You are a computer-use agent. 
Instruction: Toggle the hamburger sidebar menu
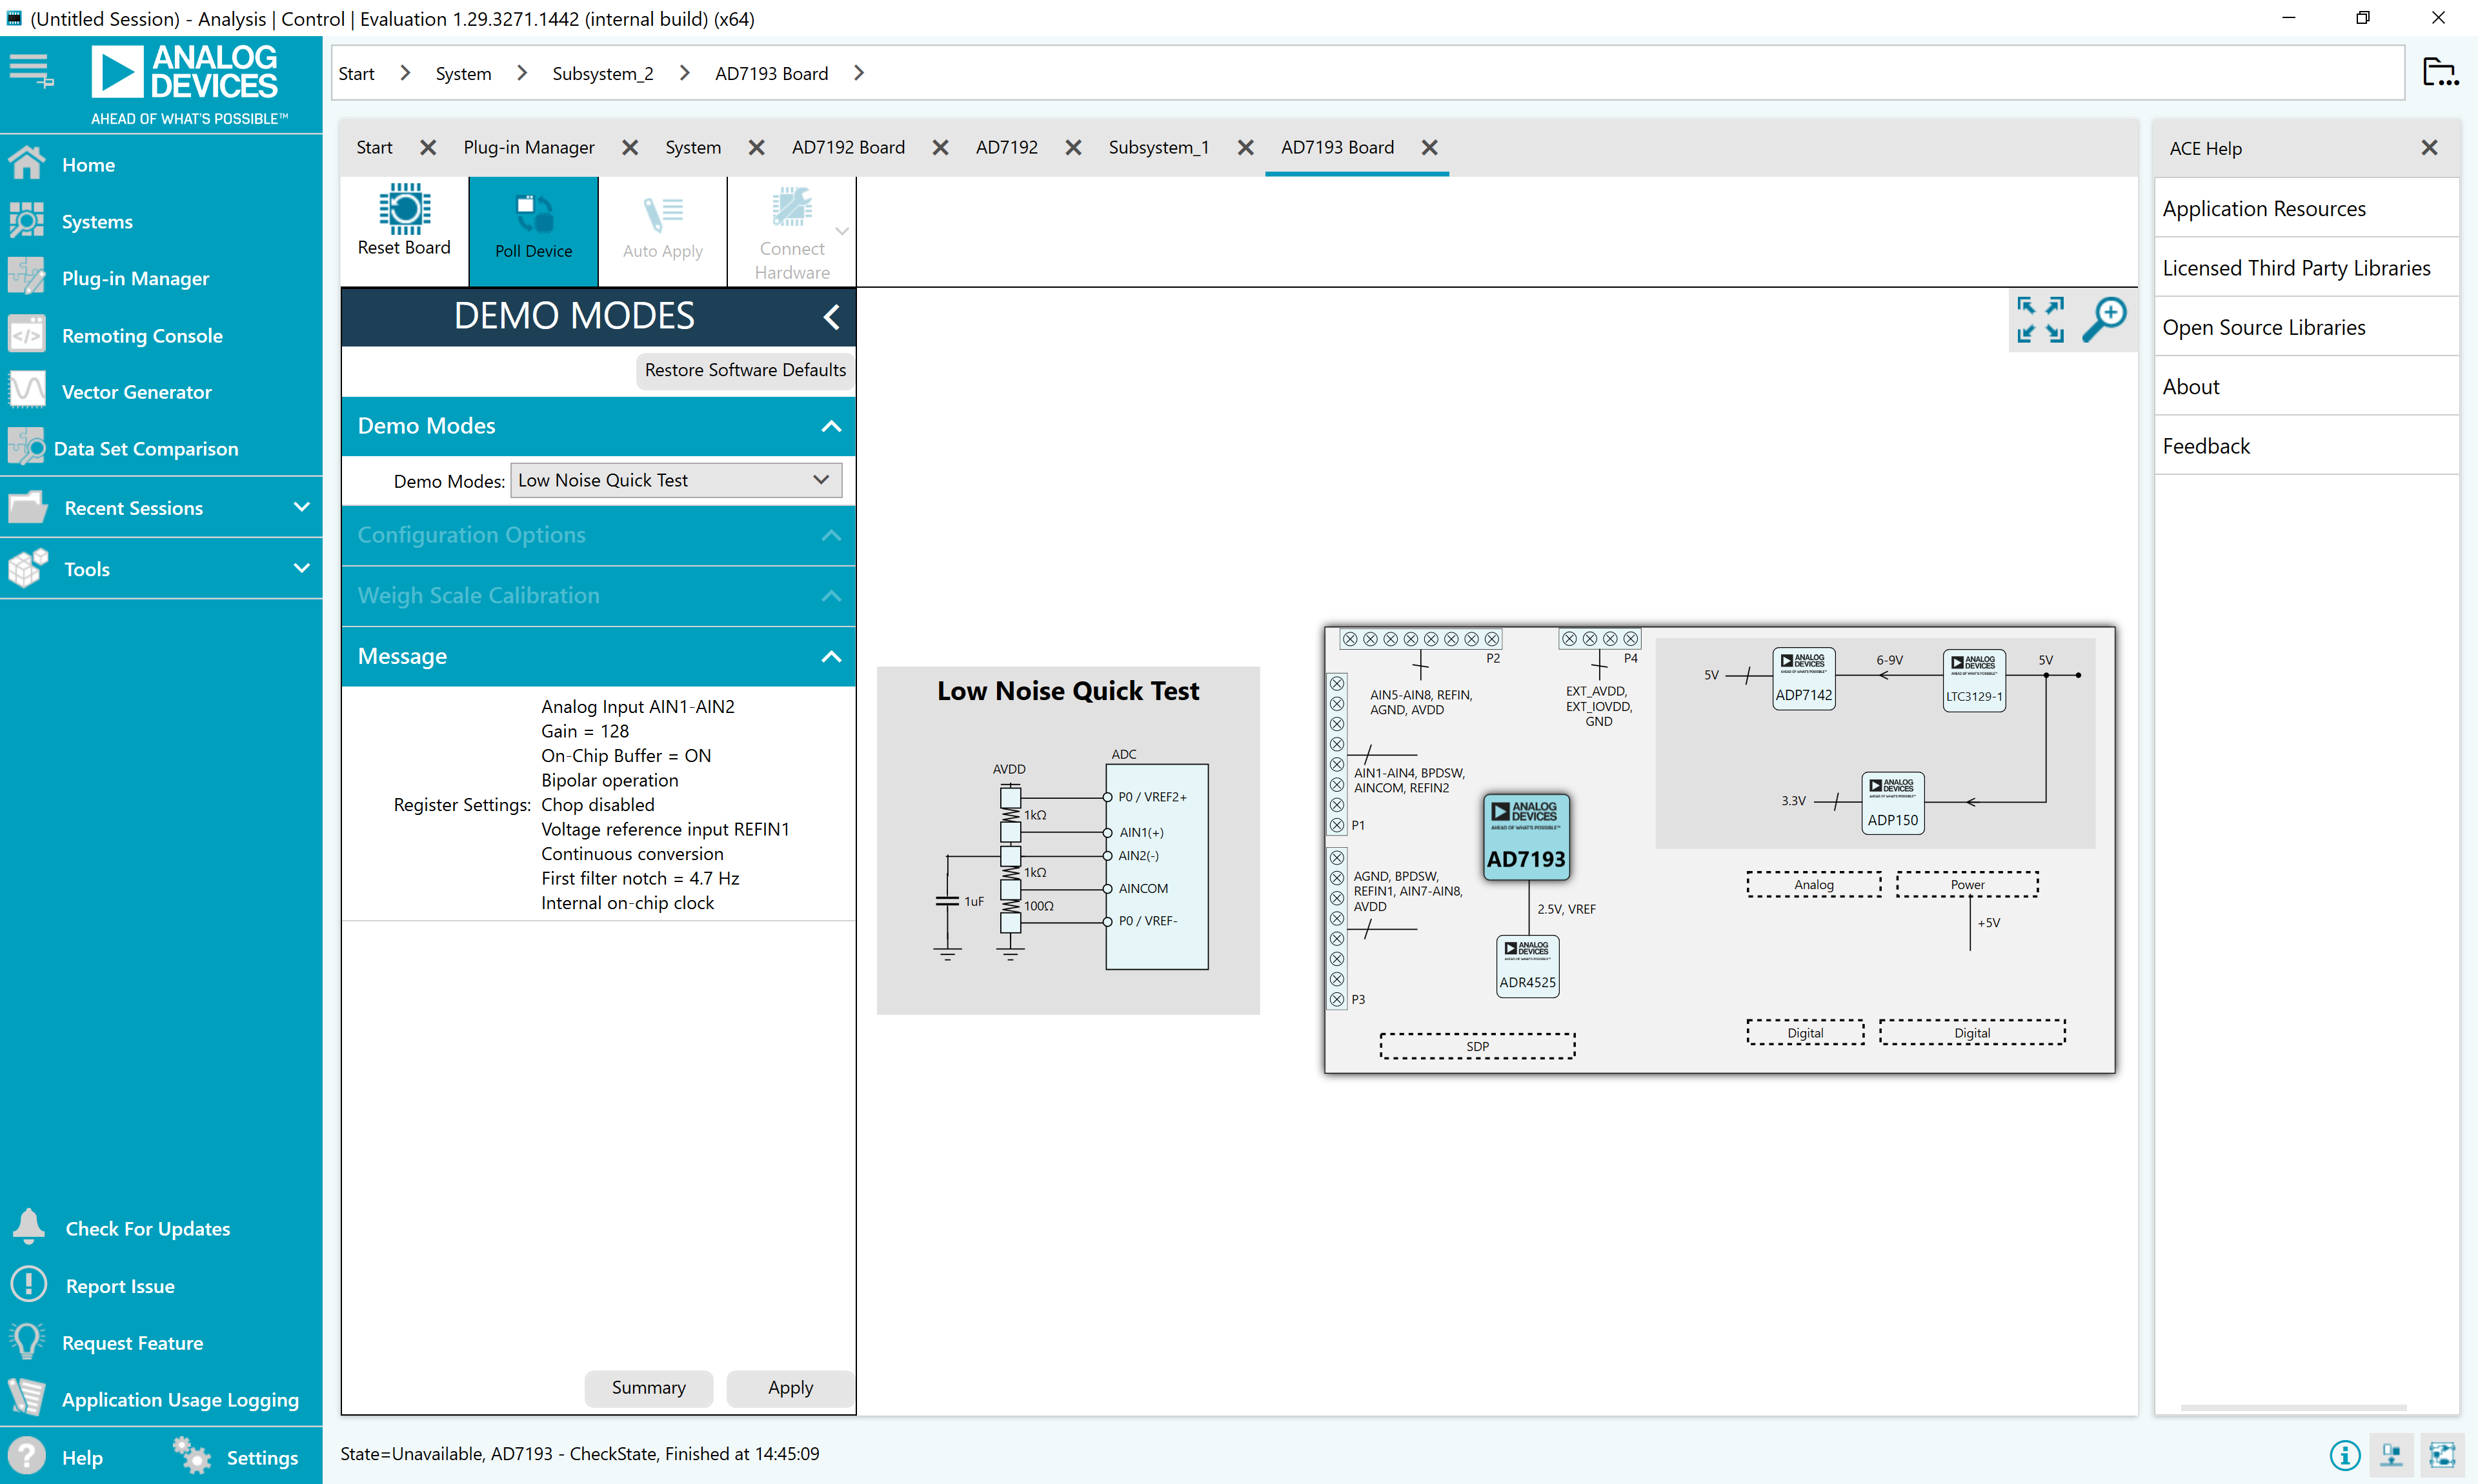pos(30,71)
